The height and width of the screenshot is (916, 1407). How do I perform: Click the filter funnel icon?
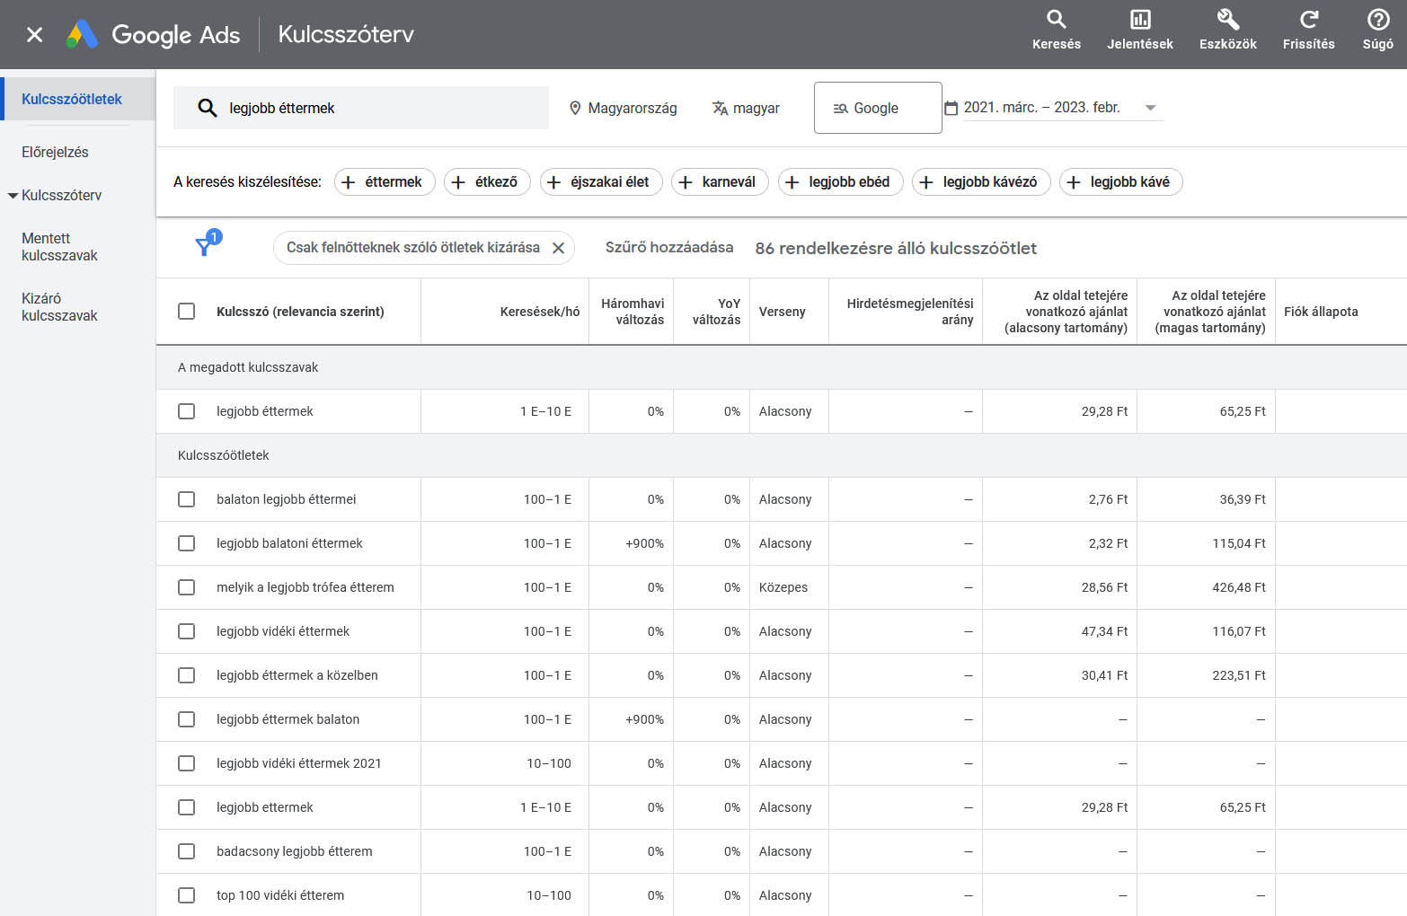click(205, 247)
